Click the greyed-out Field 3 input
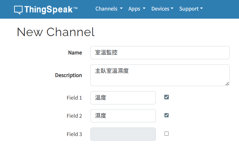 (123, 134)
